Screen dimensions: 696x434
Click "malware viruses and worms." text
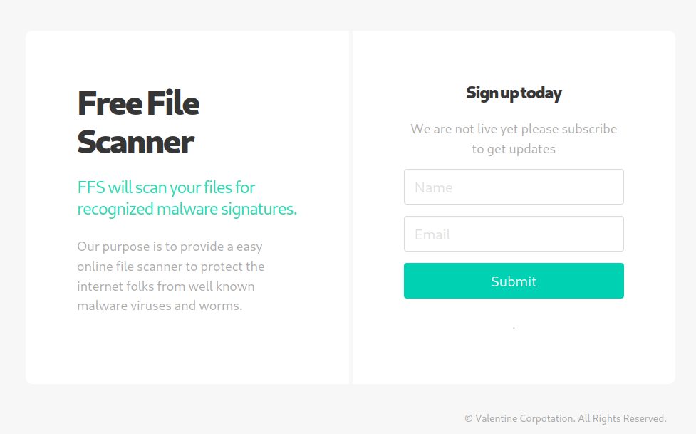point(160,306)
